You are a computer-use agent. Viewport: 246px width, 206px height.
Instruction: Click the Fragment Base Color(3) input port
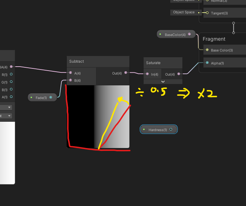point(207,50)
